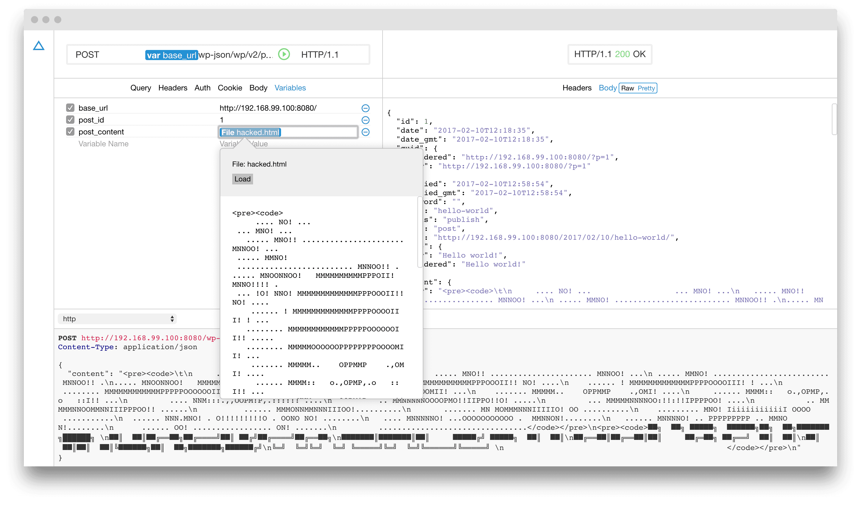This screenshot has height=508, width=861.
Task: Click the wp-json/wp/v2/p... URL path text
Action: click(x=236, y=55)
